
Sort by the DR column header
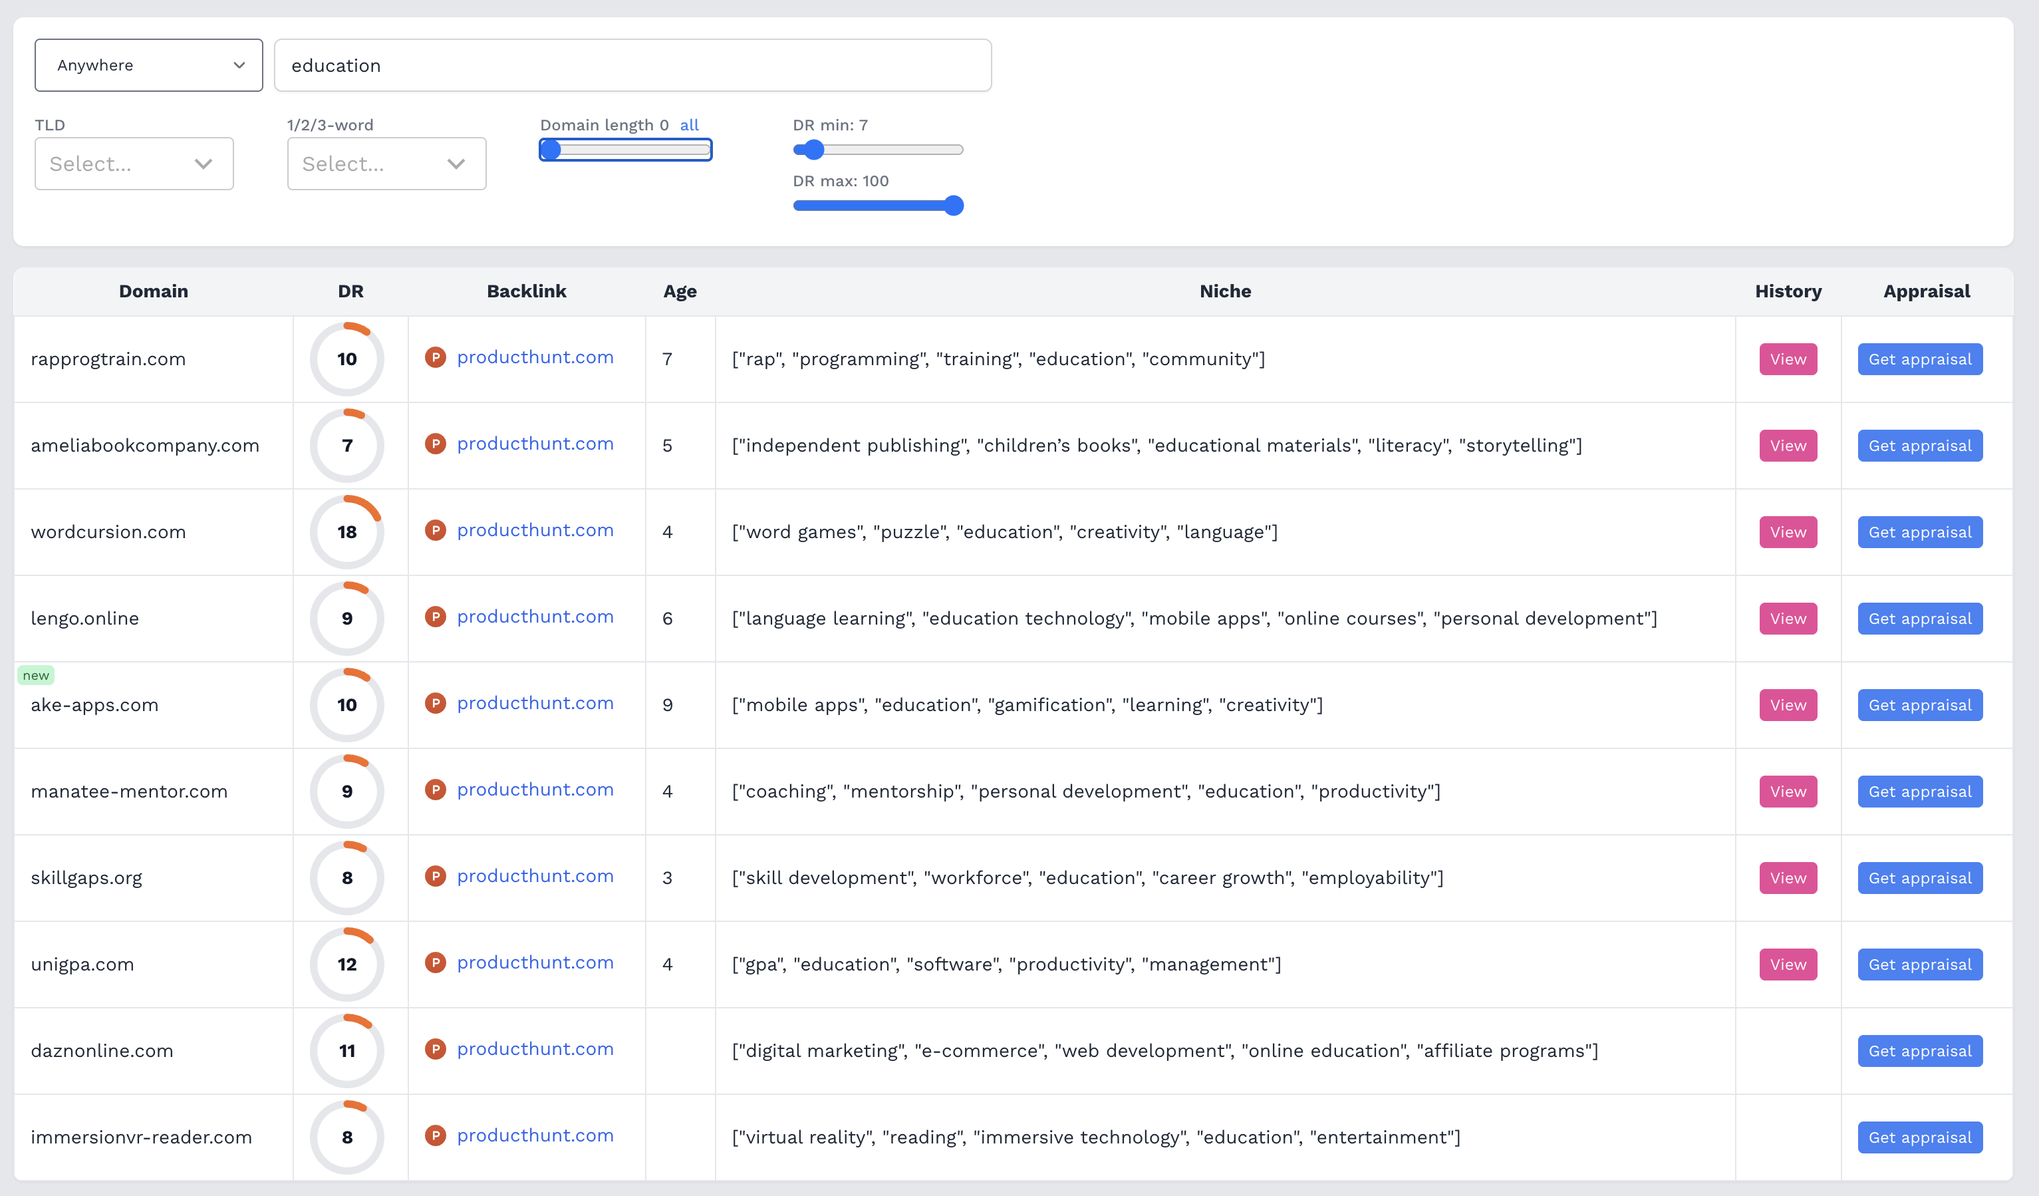(x=350, y=291)
